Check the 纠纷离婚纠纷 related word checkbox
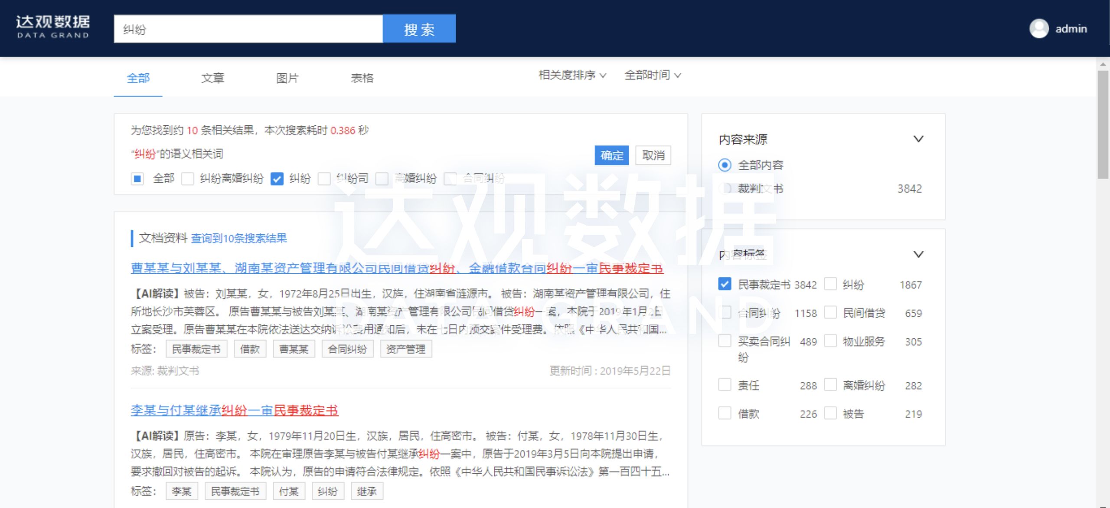The image size is (1110, 508). point(188,179)
